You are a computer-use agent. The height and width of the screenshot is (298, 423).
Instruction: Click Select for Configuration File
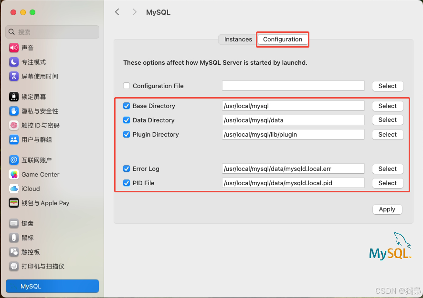[388, 86]
